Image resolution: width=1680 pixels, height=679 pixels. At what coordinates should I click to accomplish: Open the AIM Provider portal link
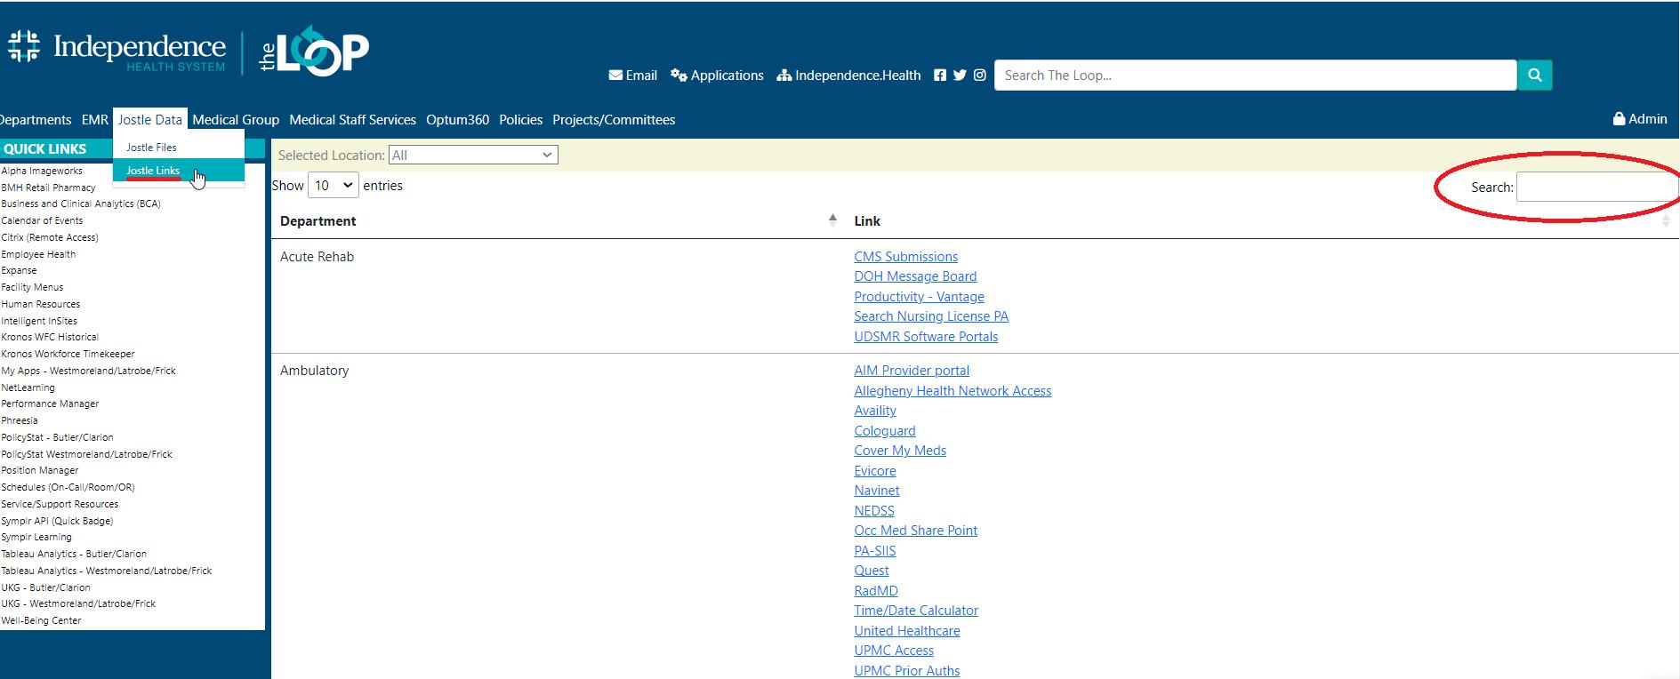click(x=912, y=371)
